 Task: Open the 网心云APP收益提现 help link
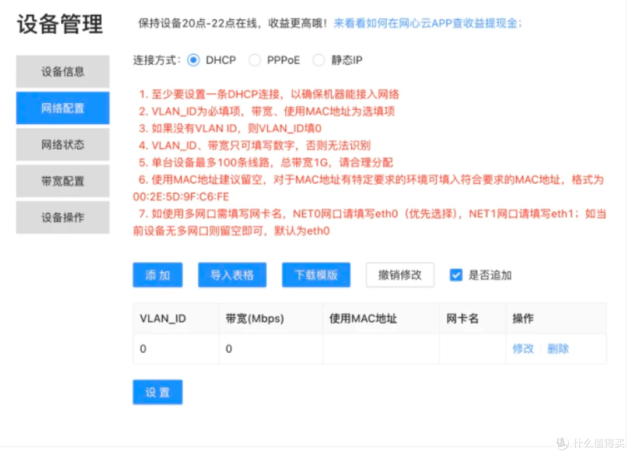click(428, 23)
